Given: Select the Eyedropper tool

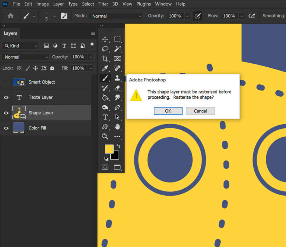Looking at the screenshot, I should (x=105, y=68).
